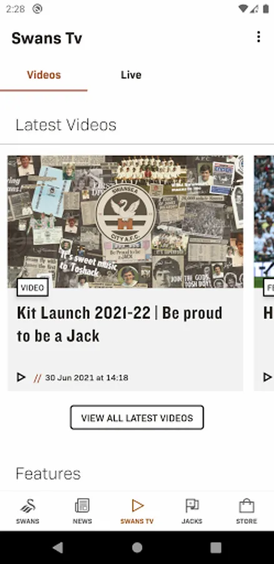Tap the play triangle on the second card
This screenshot has width=274, height=564.
tap(268, 377)
